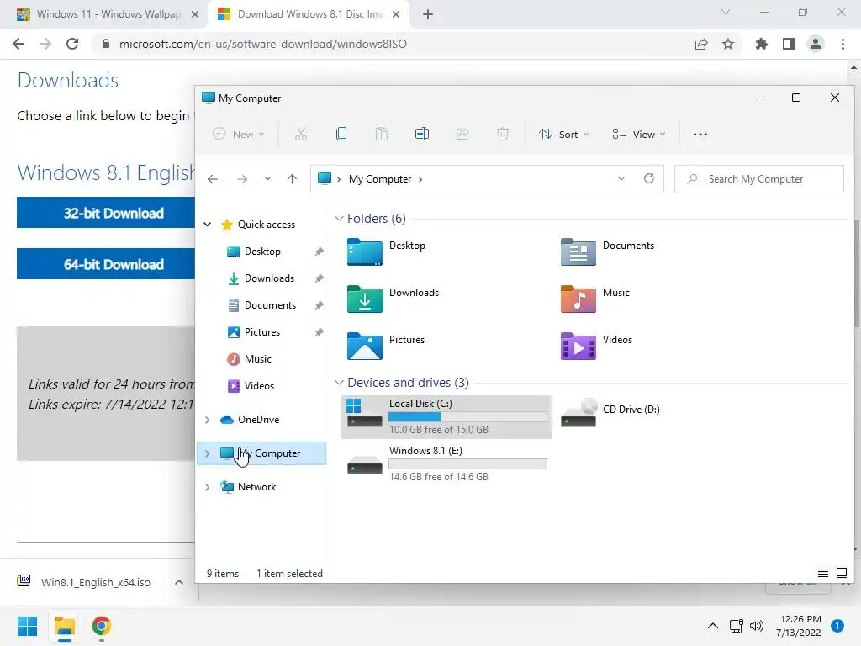Open the New dropdown in Explorer
The height and width of the screenshot is (646, 861).
click(239, 134)
